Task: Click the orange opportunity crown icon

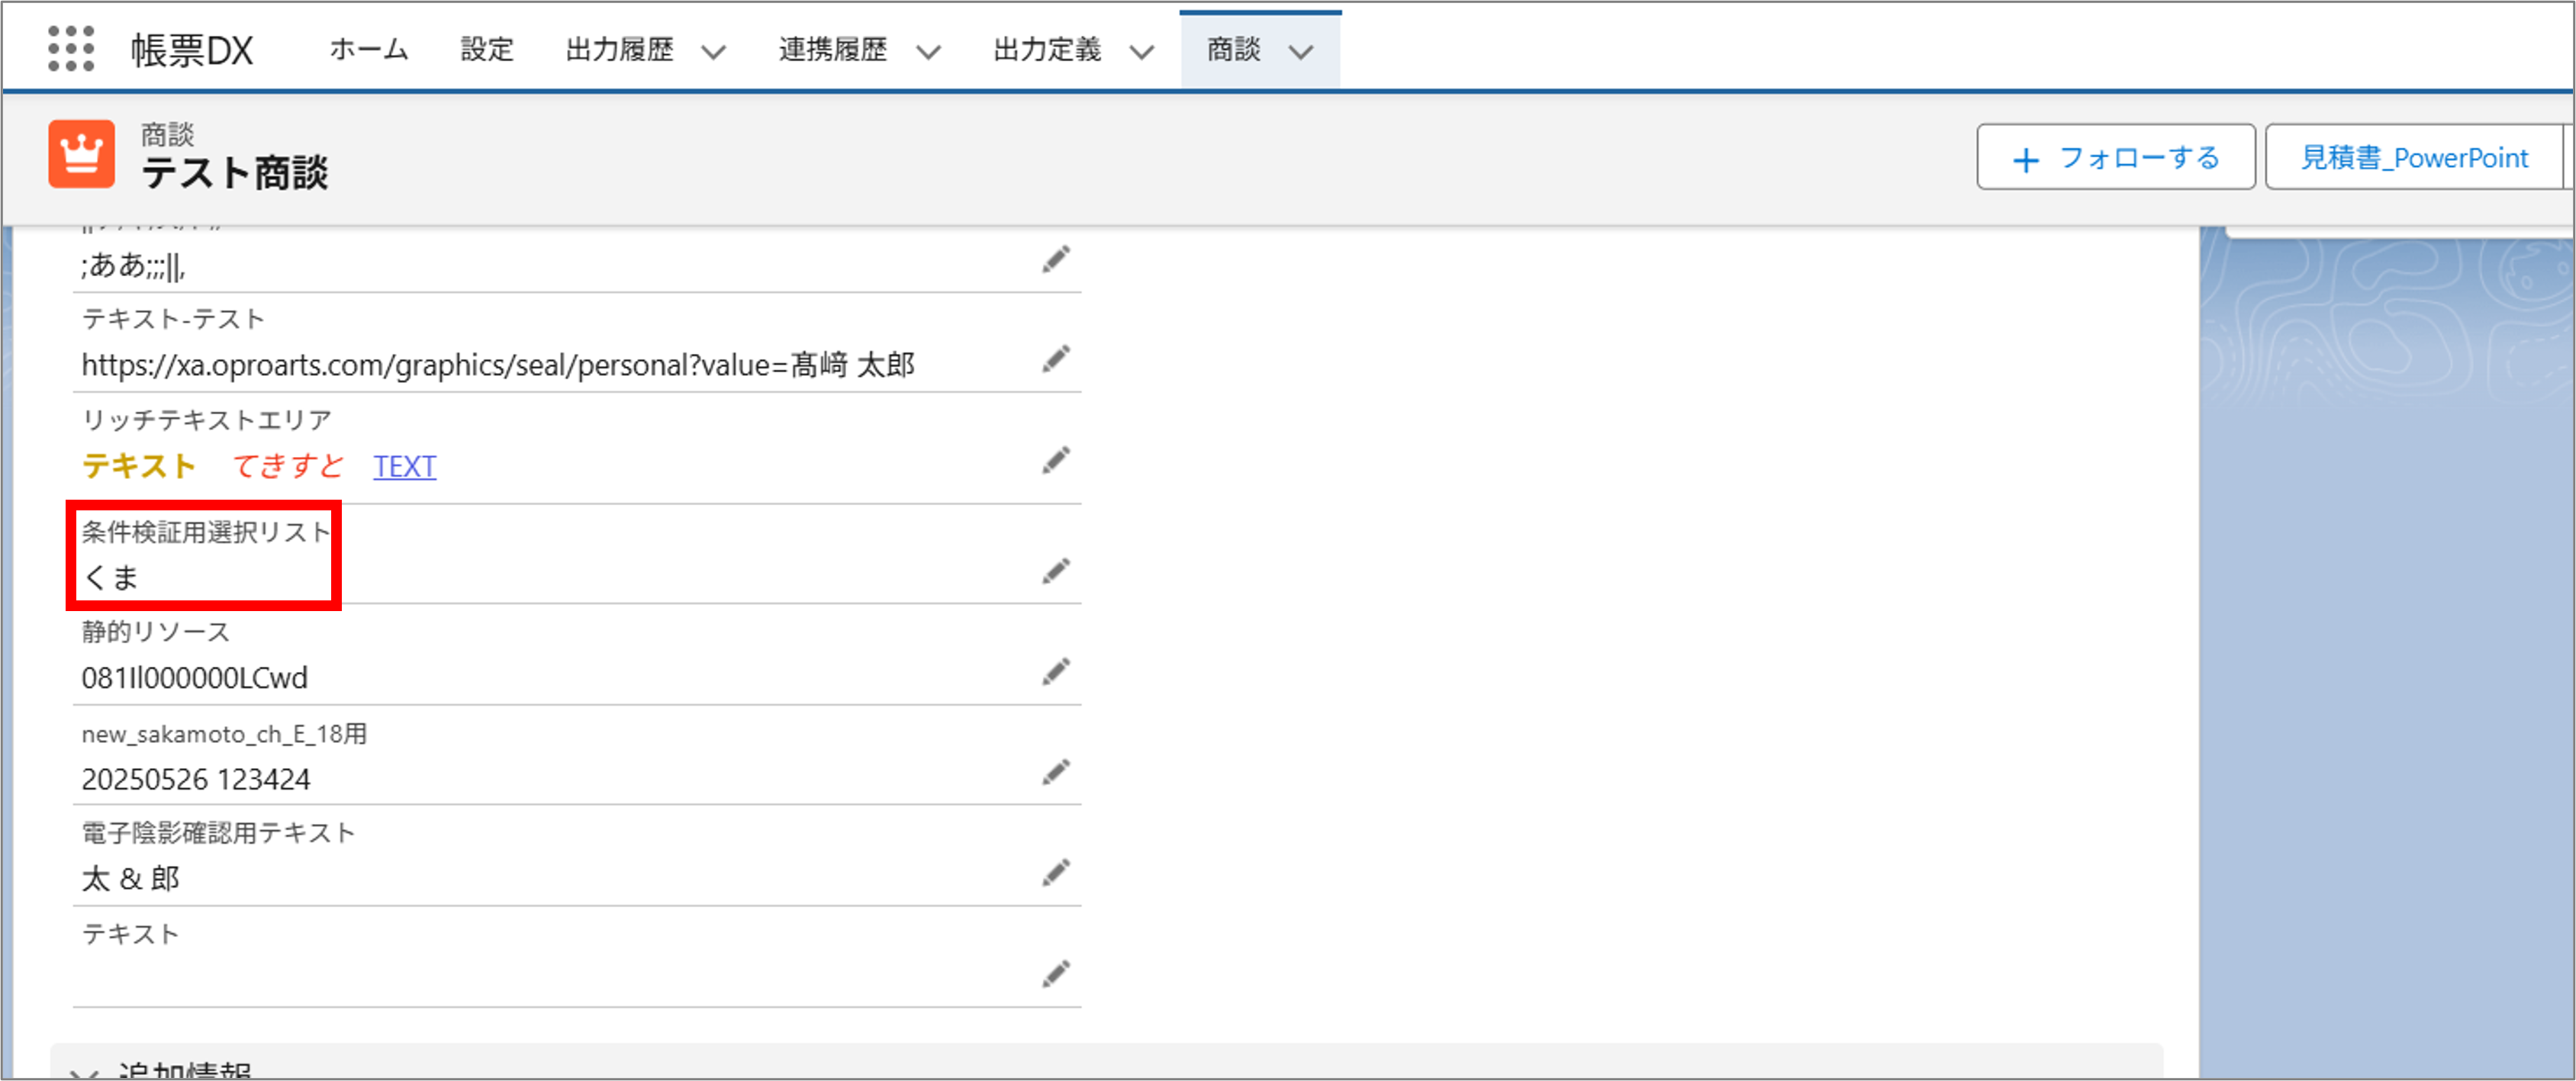Action: pos(81,154)
